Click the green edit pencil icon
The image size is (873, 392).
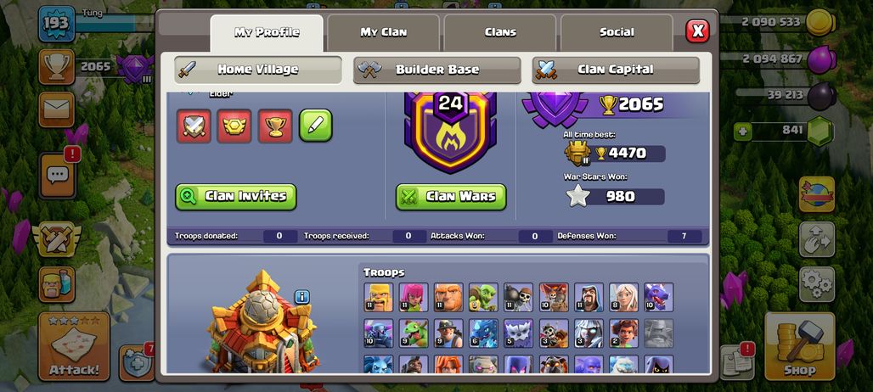316,126
